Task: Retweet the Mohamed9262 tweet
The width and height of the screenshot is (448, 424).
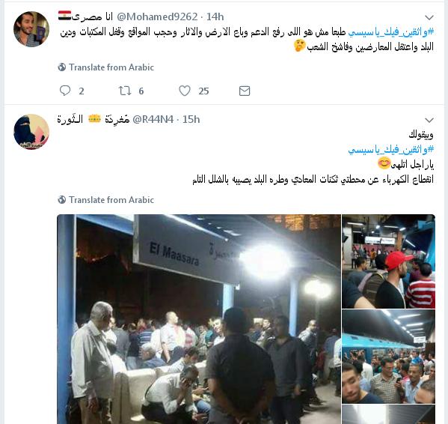Action: 125,91
